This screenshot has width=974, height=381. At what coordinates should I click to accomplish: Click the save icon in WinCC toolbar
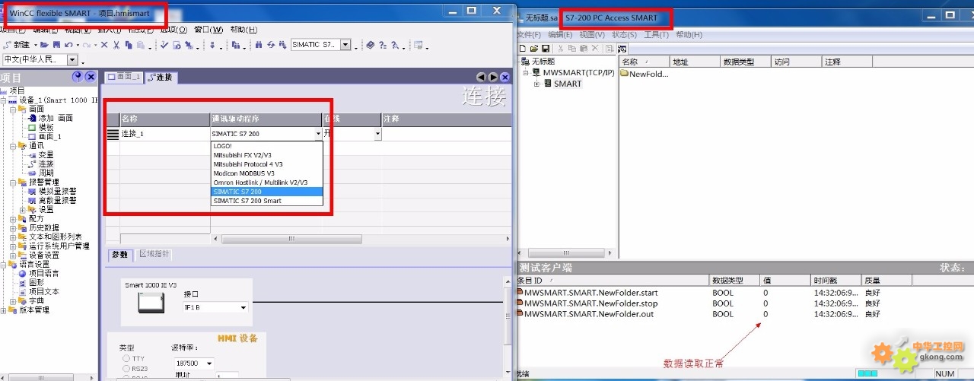click(56, 45)
